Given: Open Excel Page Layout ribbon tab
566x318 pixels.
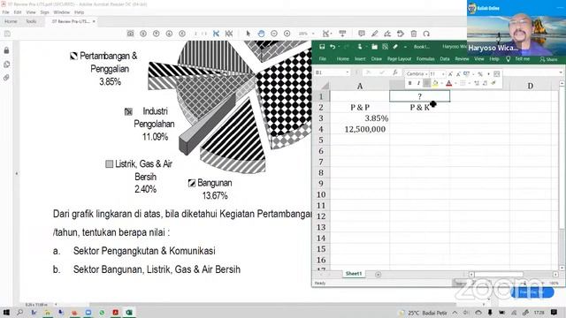Looking at the screenshot, I should point(399,59).
